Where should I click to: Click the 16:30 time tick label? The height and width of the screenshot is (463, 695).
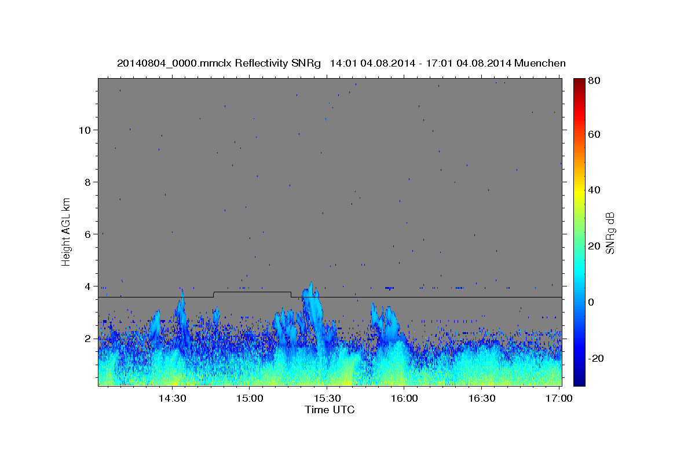pyautogui.click(x=481, y=398)
